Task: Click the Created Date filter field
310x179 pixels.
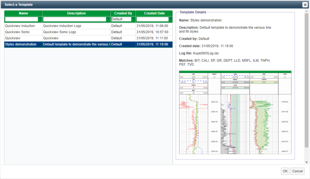Action: [x=152, y=19]
